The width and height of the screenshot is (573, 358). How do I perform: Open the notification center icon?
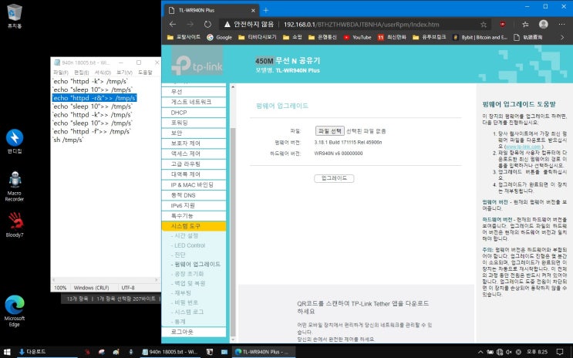559,352
